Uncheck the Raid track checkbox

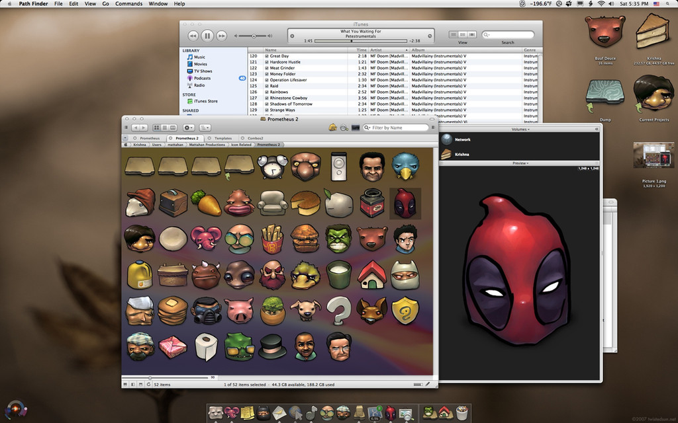267,86
